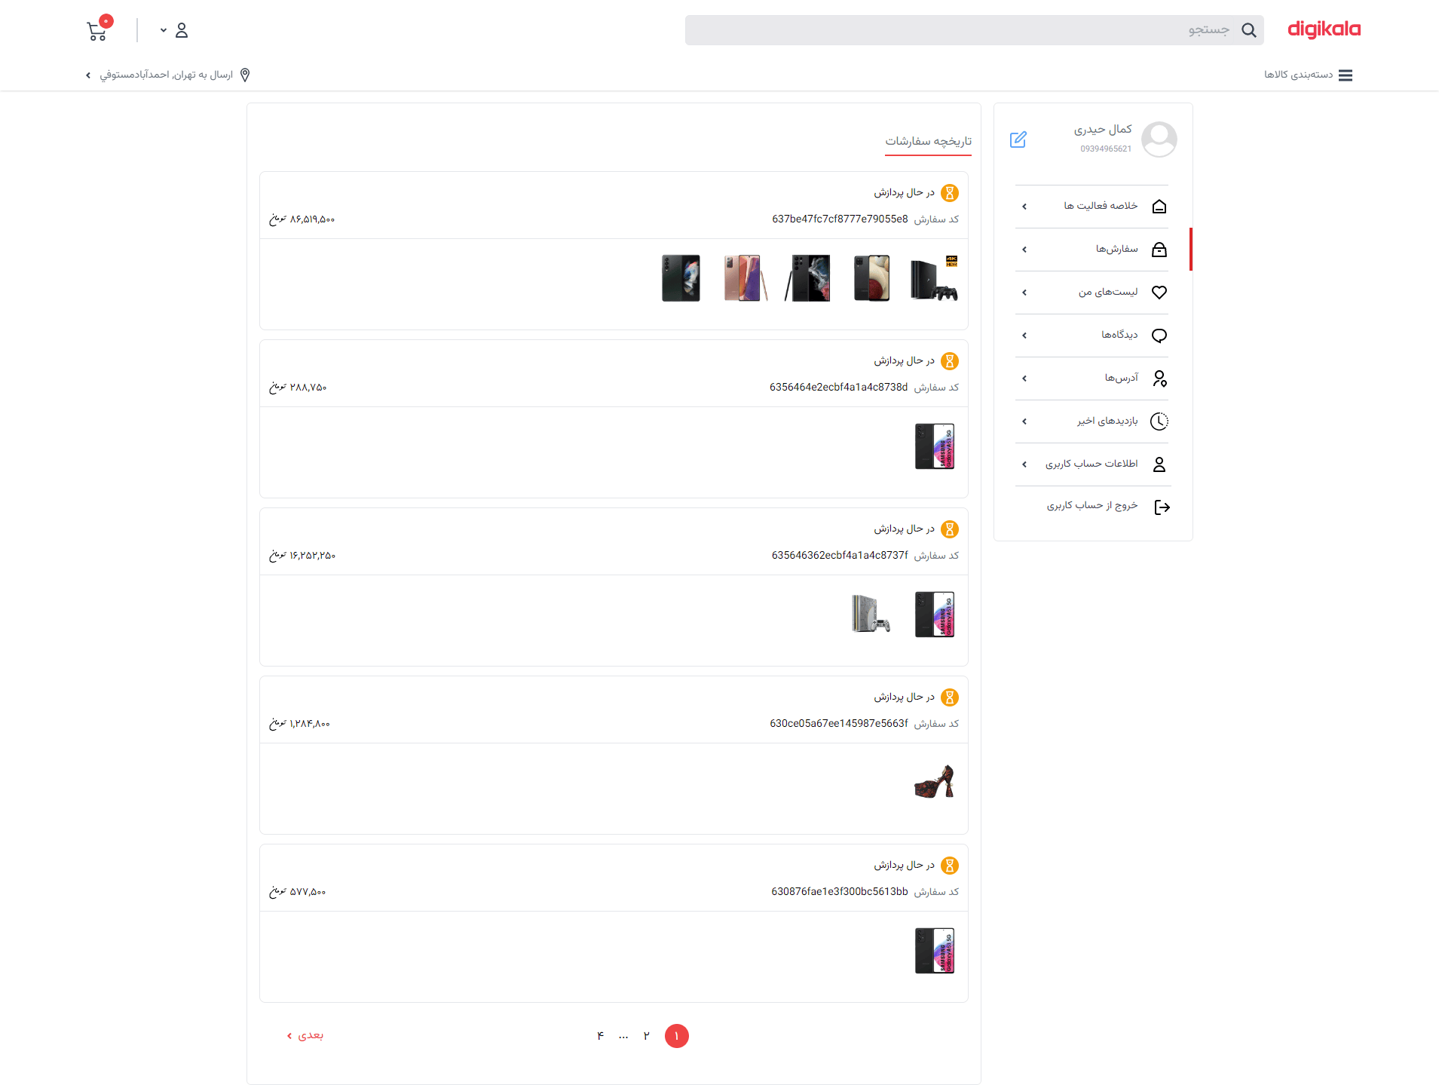Click خروج از حساب کاربری link
Screen dimensions: 1439x1085
[1091, 506]
